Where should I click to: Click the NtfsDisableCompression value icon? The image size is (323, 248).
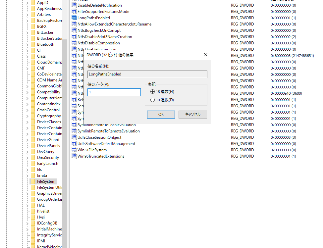[x=74, y=43]
